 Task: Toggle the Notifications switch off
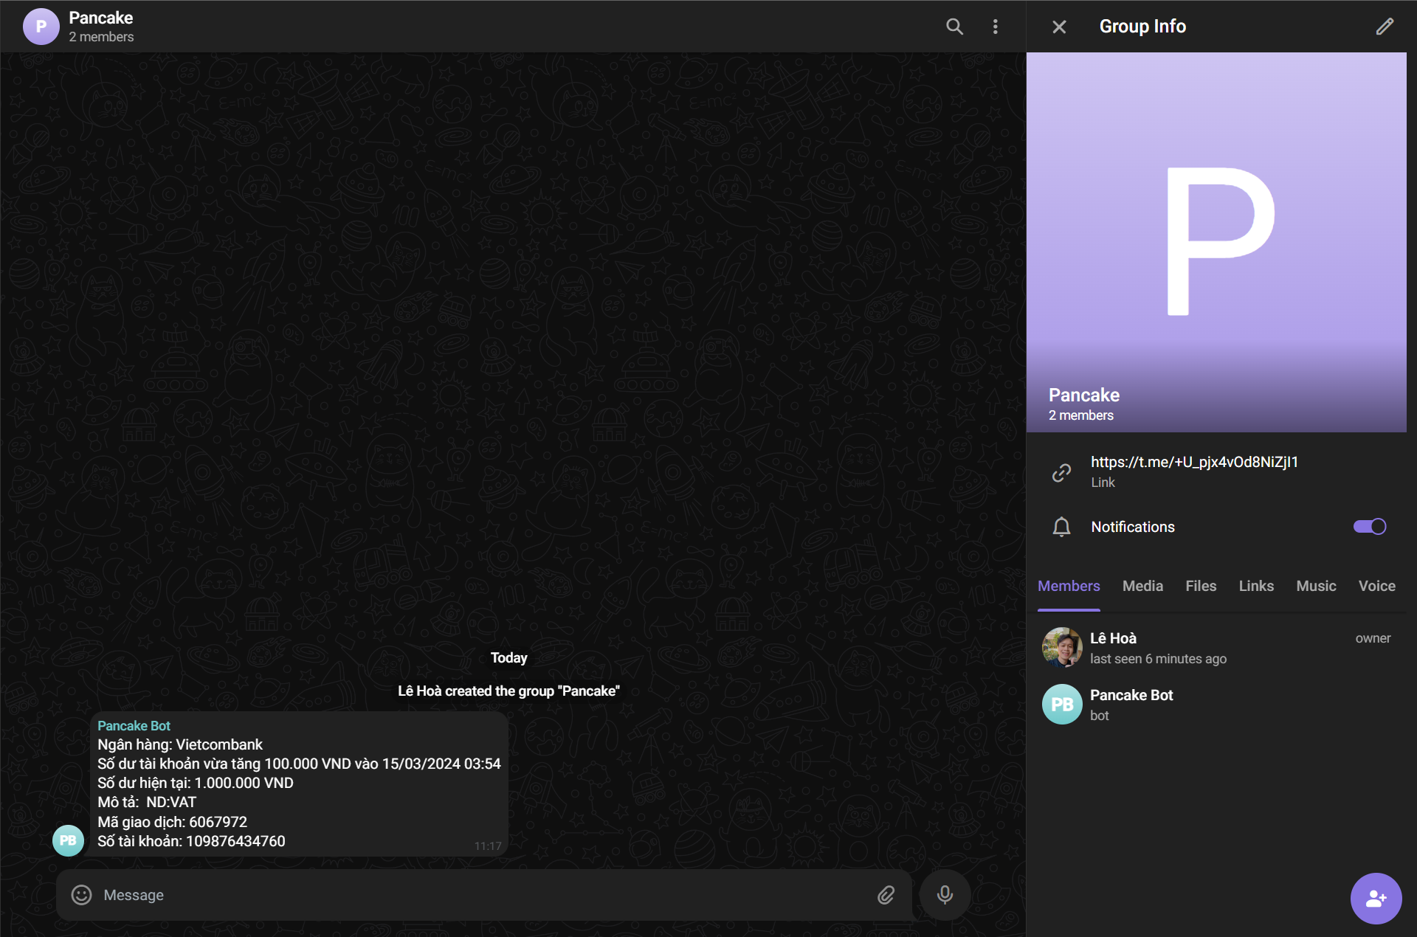pos(1369,527)
